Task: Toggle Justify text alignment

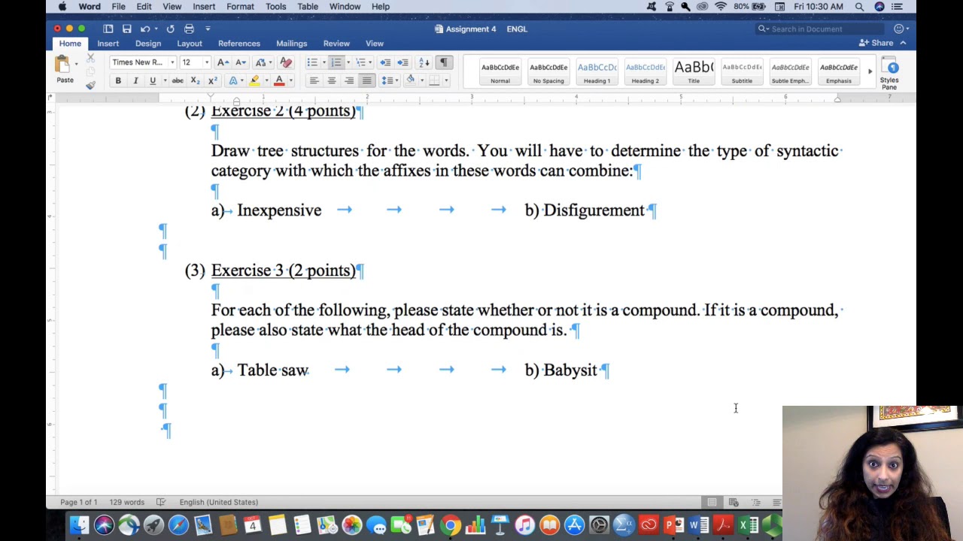Action: click(x=366, y=80)
